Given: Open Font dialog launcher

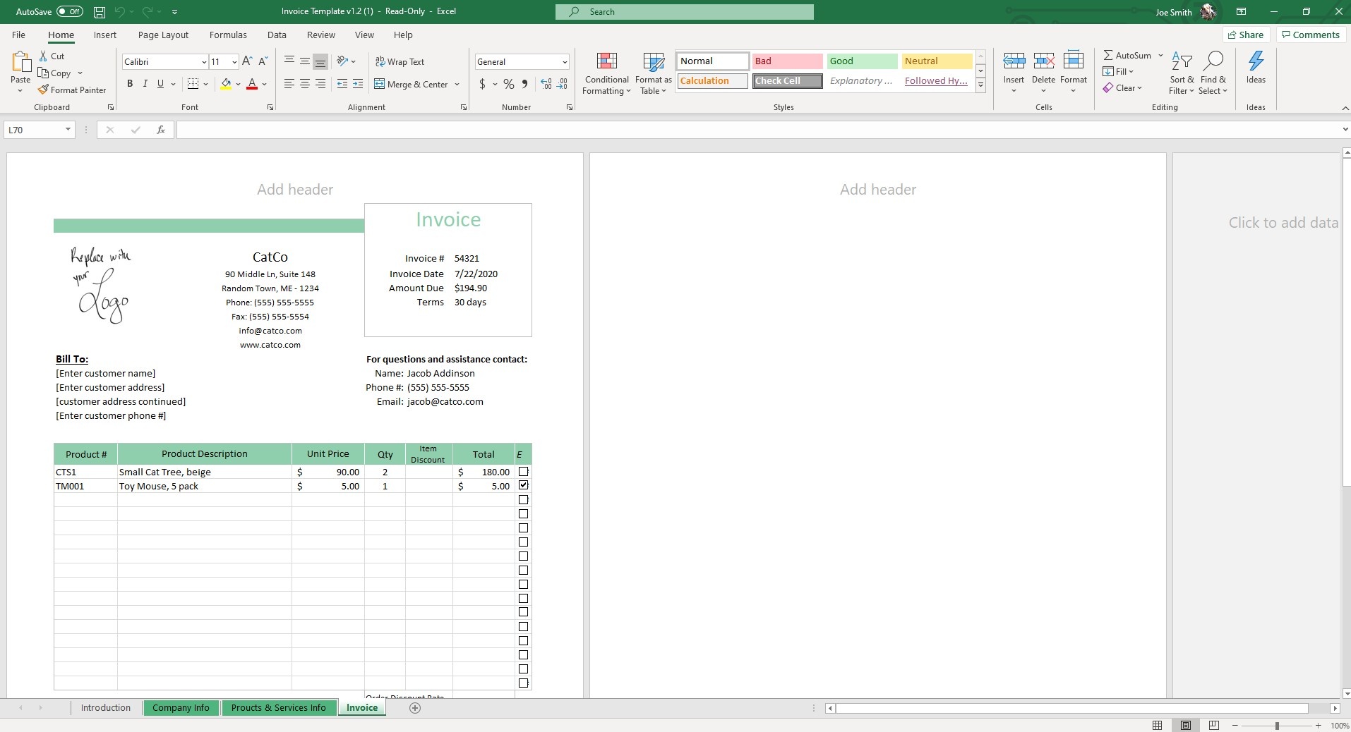Looking at the screenshot, I should coord(270,107).
